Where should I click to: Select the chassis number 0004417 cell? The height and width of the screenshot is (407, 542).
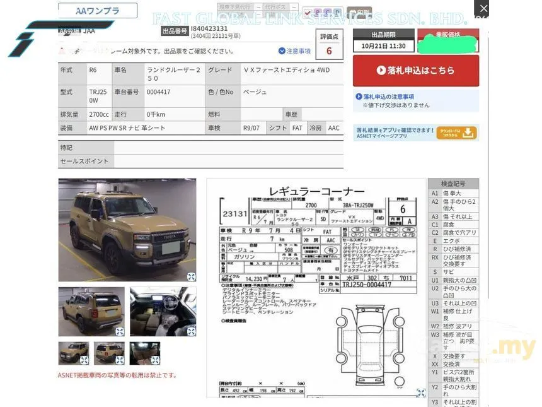pos(175,96)
